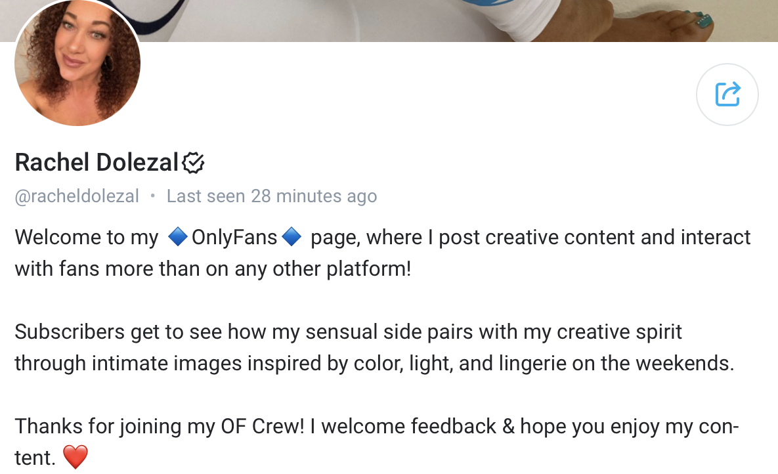The height and width of the screenshot is (474, 778).
Task: Click the checkmark inside the verification badge
Action: pyautogui.click(x=195, y=162)
